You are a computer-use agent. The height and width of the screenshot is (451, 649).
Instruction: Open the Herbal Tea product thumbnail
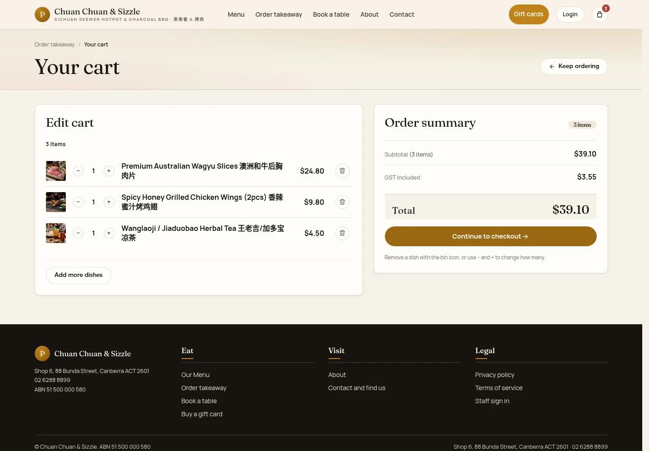tap(56, 233)
